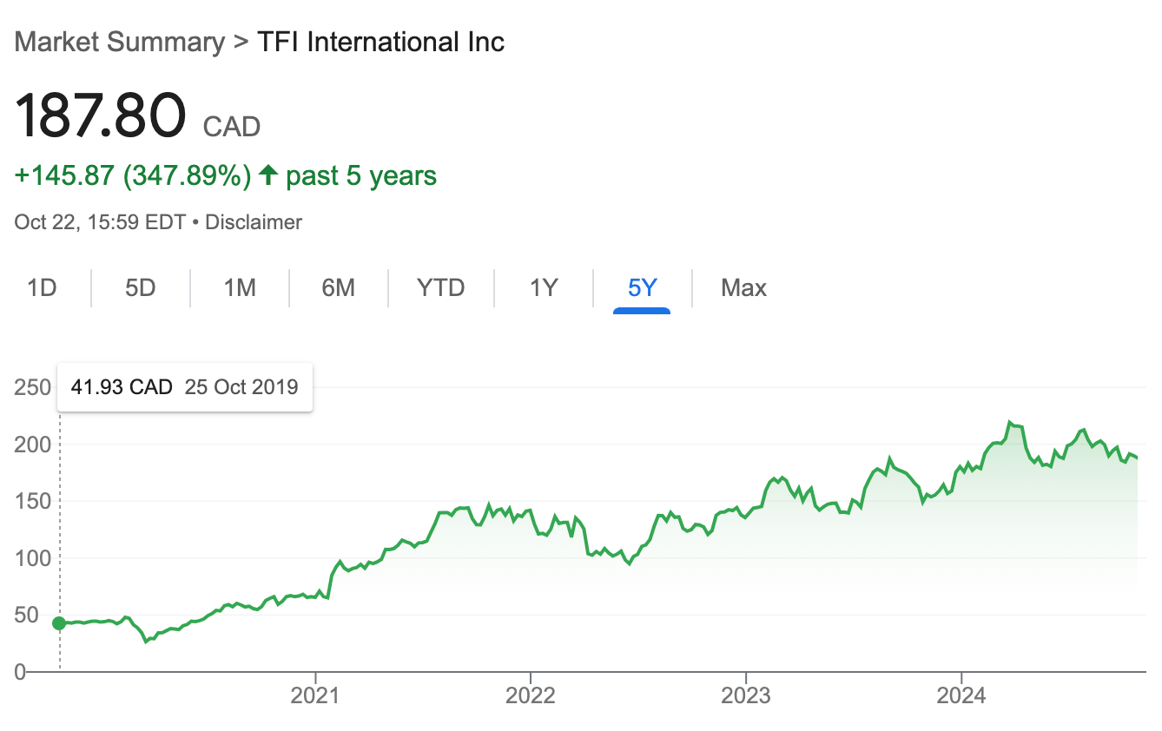
Task: Click the +145.87 (347.89%) change text
Action: coord(133,175)
